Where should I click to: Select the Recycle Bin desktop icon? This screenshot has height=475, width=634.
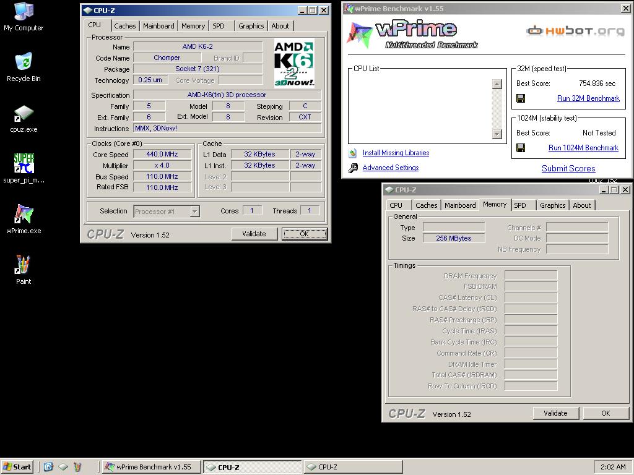pos(24,67)
